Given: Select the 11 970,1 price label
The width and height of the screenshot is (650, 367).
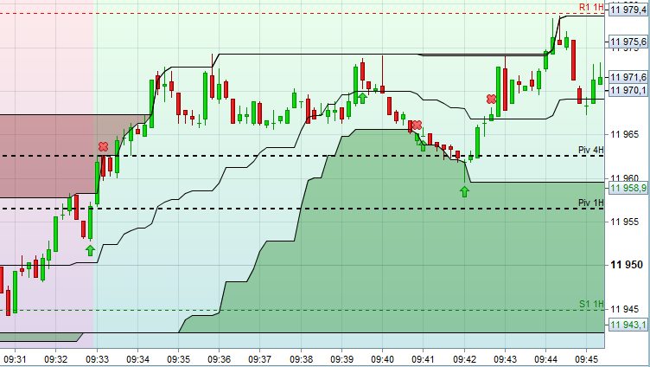Looking at the screenshot, I should pos(628,90).
